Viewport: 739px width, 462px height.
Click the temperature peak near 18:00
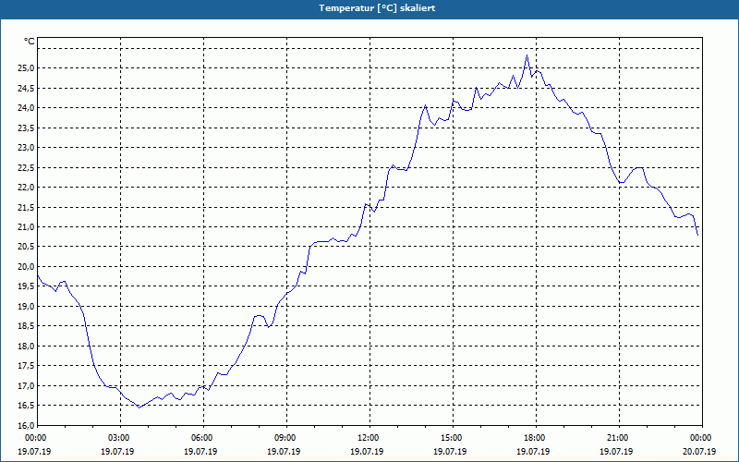(527, 55)
